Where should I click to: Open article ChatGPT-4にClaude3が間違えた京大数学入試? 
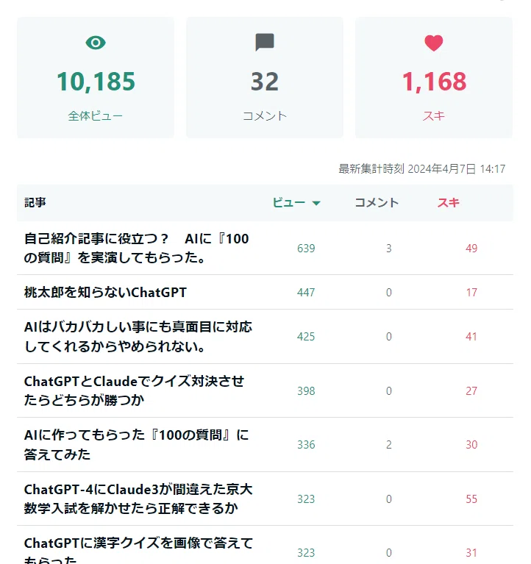tap(138, 499)
